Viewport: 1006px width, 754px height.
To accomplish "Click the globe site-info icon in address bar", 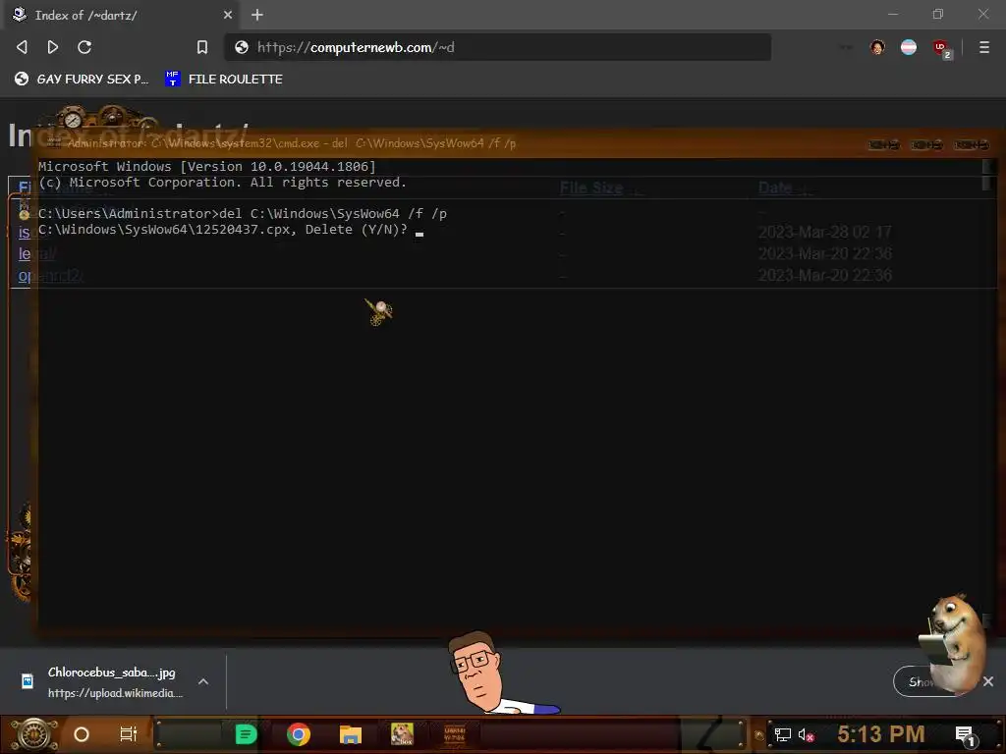I will click(x=242, y=47).
